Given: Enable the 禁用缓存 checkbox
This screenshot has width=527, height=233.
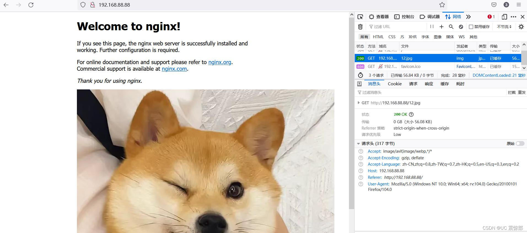Looking at the screenshot, I should click(x=471, y=27).
